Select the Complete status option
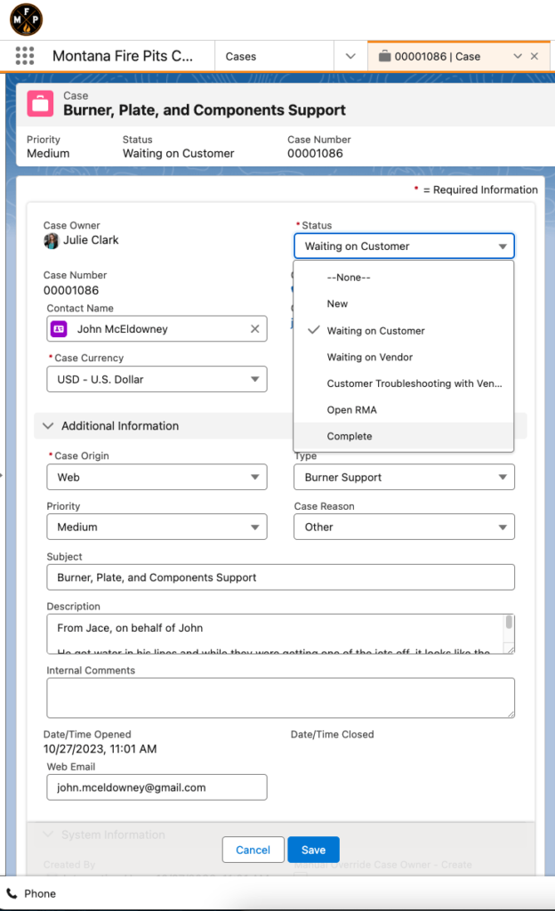 click(x=404, y=436)
